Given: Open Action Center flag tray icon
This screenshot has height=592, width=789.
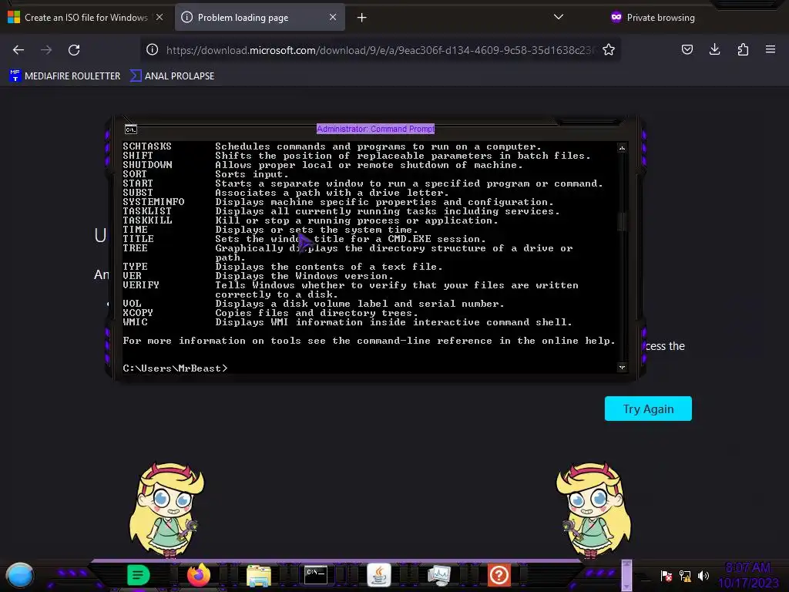Looking at the screenshot, I should click(x=666, y=575).
